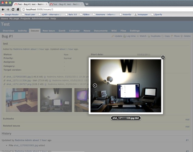The height and width of the screenshot is (152, 193).
Task: Open attachment shot_1270925585.jpg link
Action: [19, 77]
